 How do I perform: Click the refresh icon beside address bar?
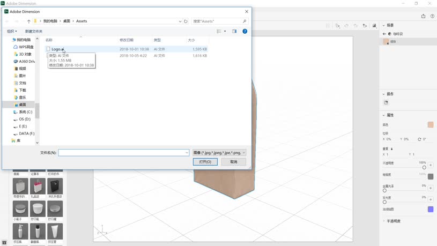(186, 21)
